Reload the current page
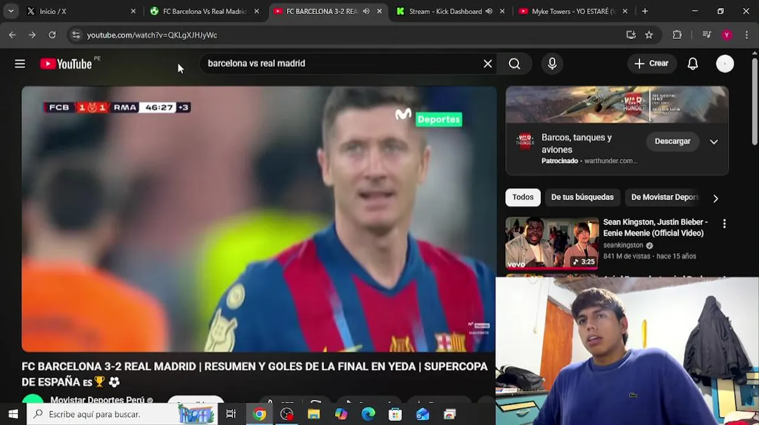Image resolution: width=759 pixels, height=425 pixels. pyautogui.click(x=52, y=35)
